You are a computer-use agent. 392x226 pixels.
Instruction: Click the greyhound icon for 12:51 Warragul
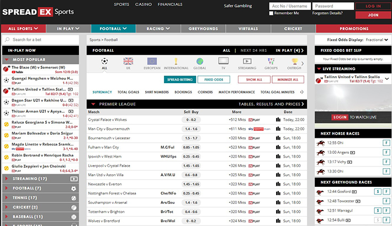pos(320,211)
